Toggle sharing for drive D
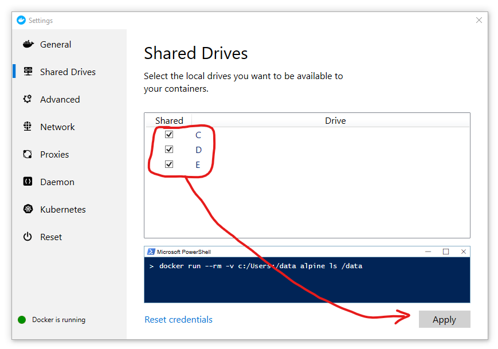Viewport: 498px width, 349px height. click(169, 150)
